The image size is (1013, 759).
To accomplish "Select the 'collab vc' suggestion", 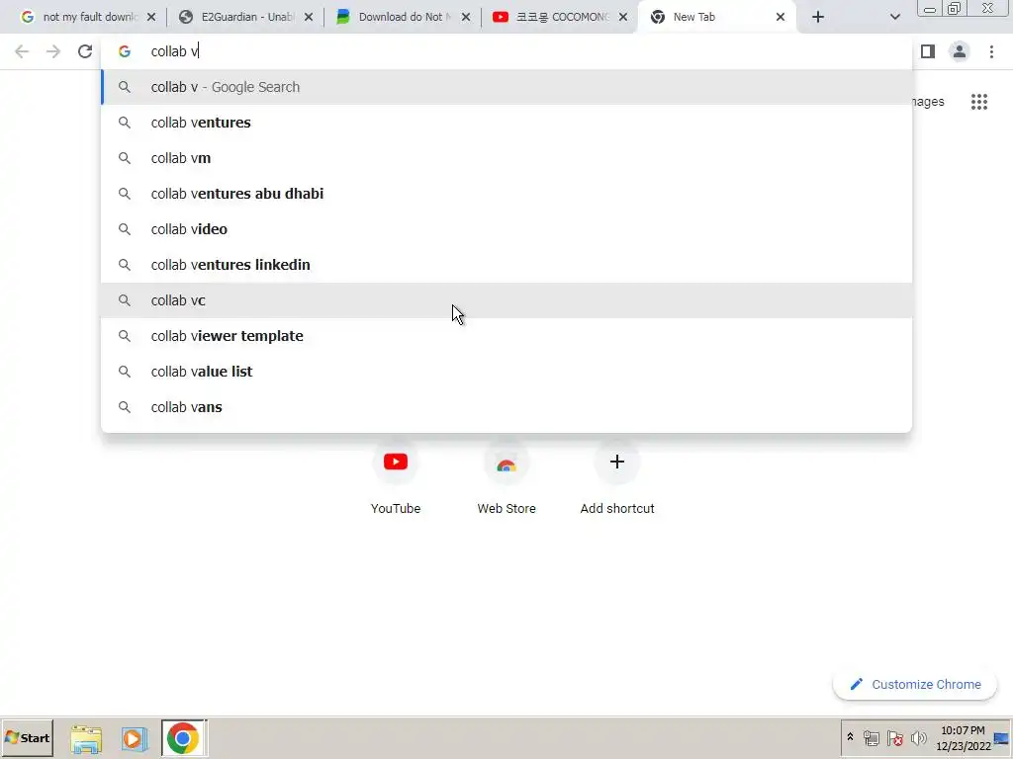I will click(506, 300).
